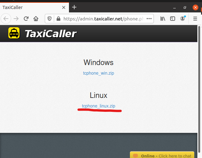
Task: Click the page vertical scrollbar
Action: click(199, 89)
